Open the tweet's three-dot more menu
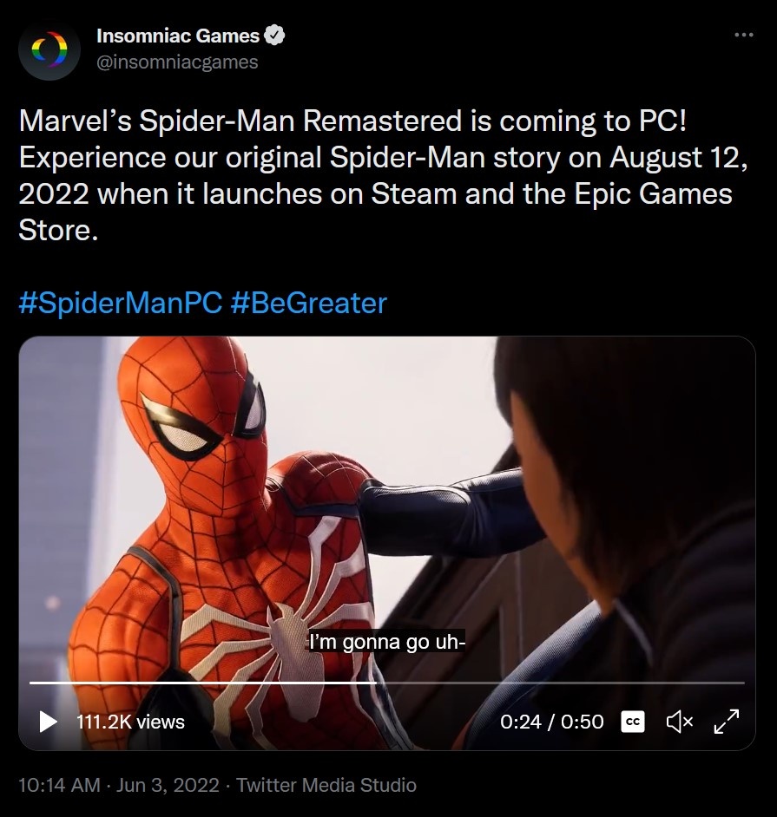 pos(743,36)
